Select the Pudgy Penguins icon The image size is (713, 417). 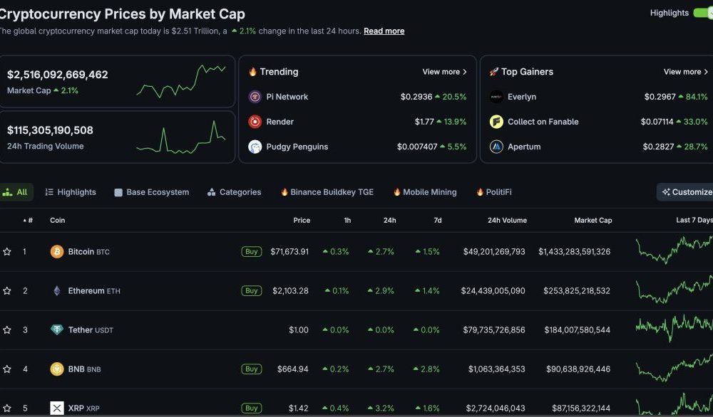[257, 147]
